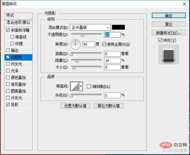The width and height of the screenshot is (190, 155).
Task: Enable the 内发光 checkbox
Action: click(x=8, y=64)
